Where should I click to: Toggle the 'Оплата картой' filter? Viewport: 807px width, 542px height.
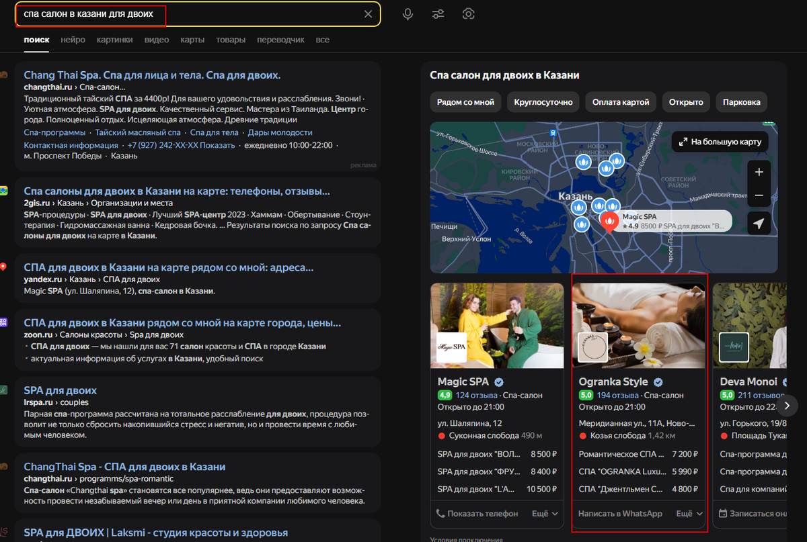coord(621,102)
